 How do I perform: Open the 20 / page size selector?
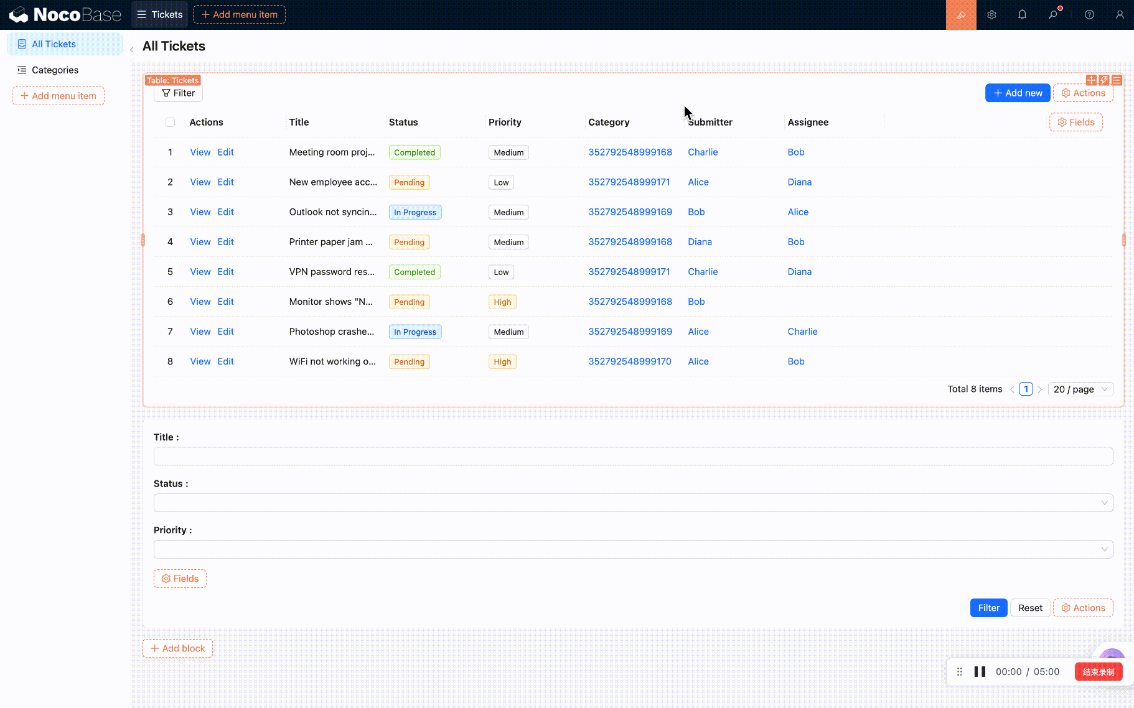(x=1080, y=389)
